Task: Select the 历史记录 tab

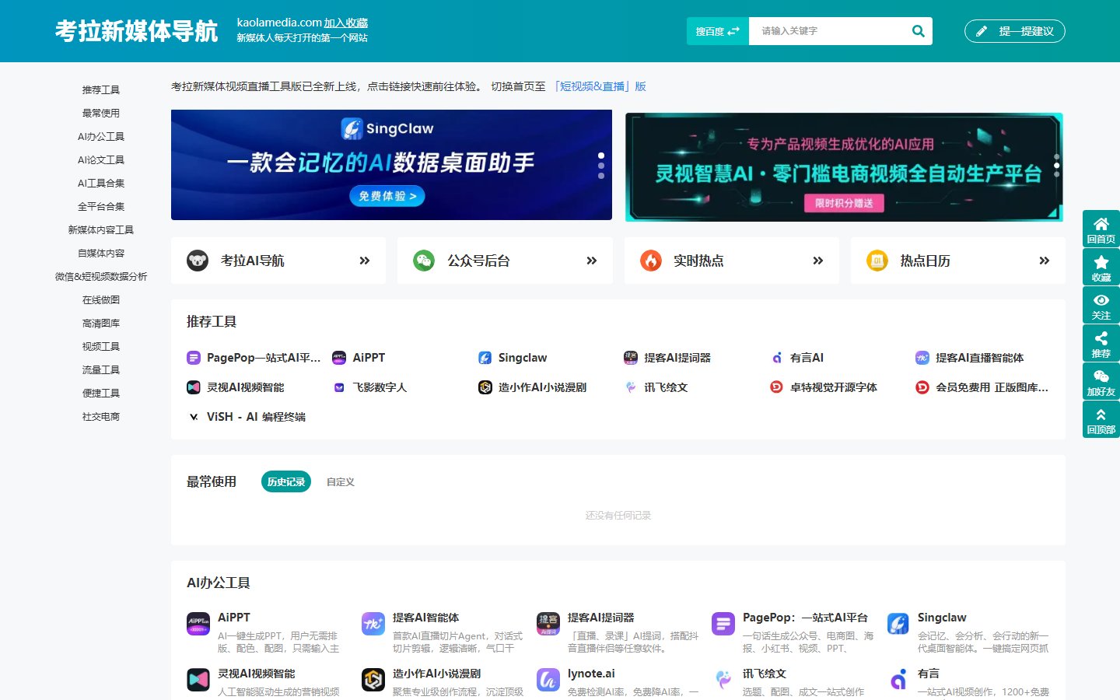Action: pyautogui.click(x=286, y=482)
